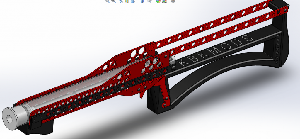
Task: Expand the Display Style dropdown arrow
Action: click(145, 1)
